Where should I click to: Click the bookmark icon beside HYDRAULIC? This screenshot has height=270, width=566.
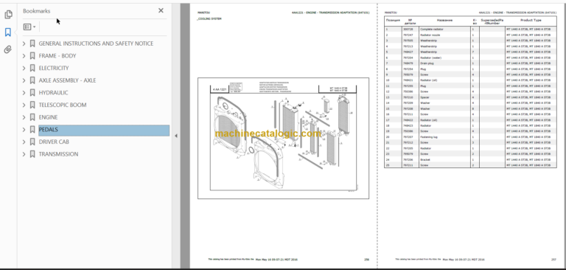[32, 93]
